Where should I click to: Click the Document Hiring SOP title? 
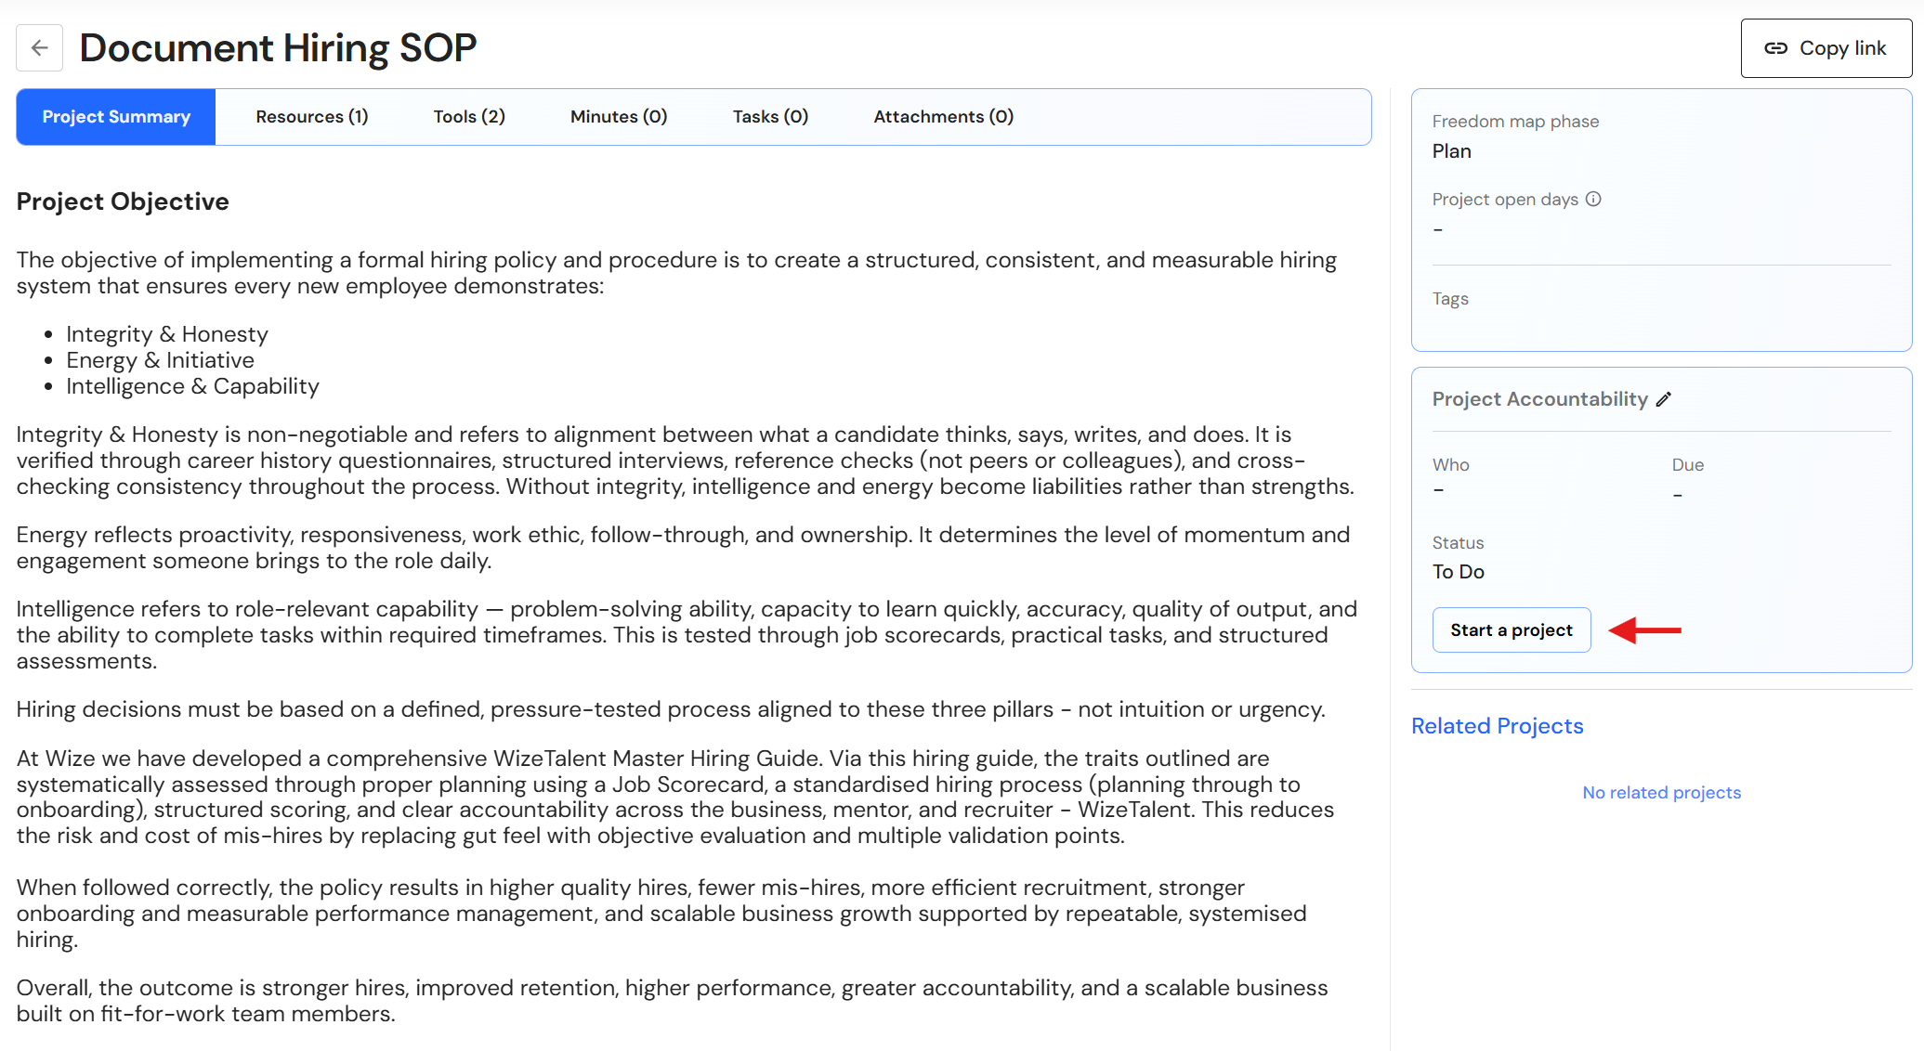pos(278,47)
